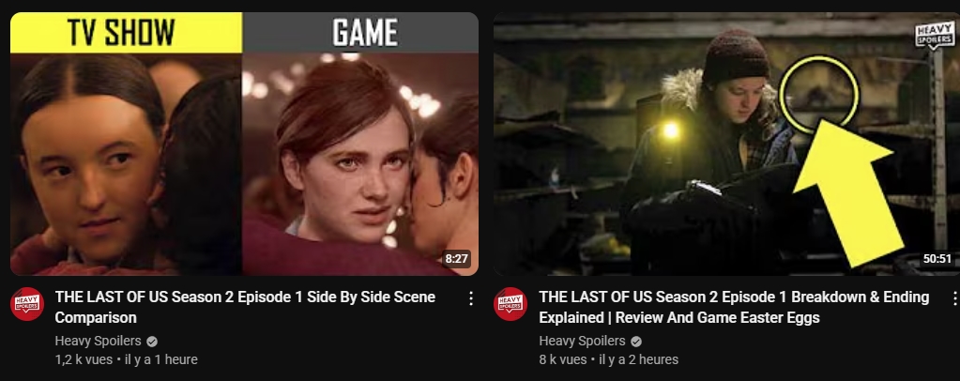Click verified badge under Breakdown & Ending video

click(x=636, y=342)
